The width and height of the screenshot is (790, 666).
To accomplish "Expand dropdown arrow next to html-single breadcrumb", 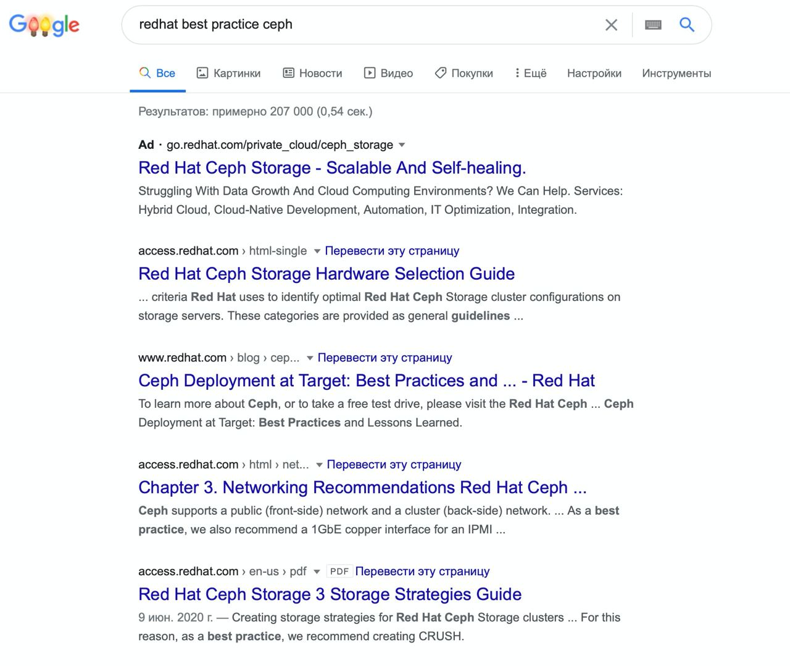I will click(317, 251).
